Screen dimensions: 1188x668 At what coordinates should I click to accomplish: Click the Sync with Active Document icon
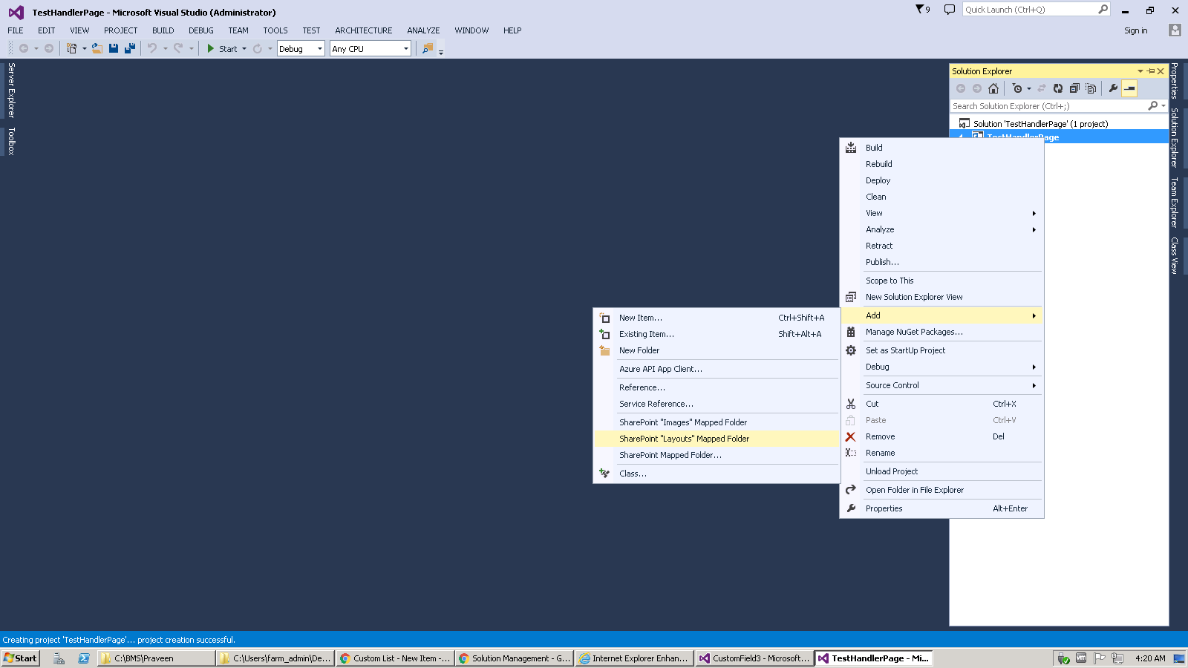click(x=1042, y=88)
